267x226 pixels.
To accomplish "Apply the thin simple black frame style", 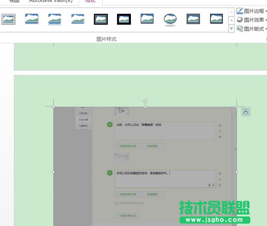I will (147, 19).
